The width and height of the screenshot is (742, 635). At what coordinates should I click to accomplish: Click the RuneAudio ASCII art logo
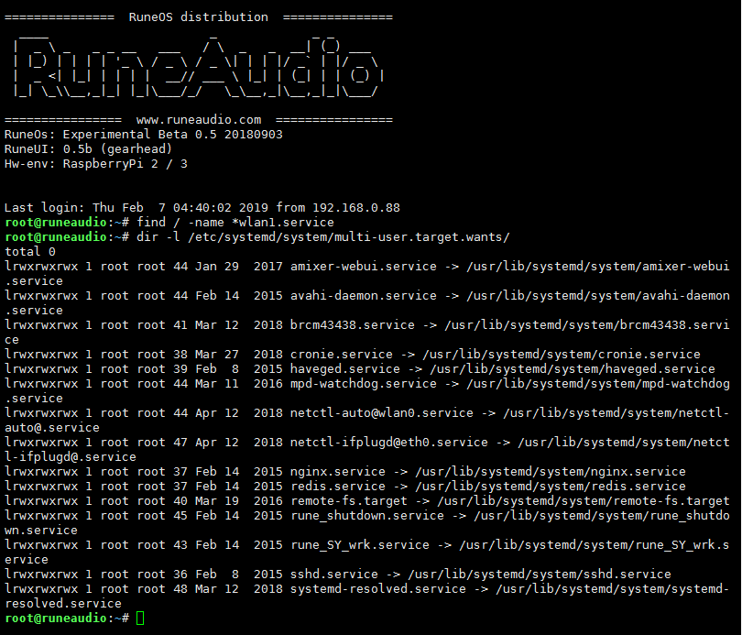click(198, 67)
